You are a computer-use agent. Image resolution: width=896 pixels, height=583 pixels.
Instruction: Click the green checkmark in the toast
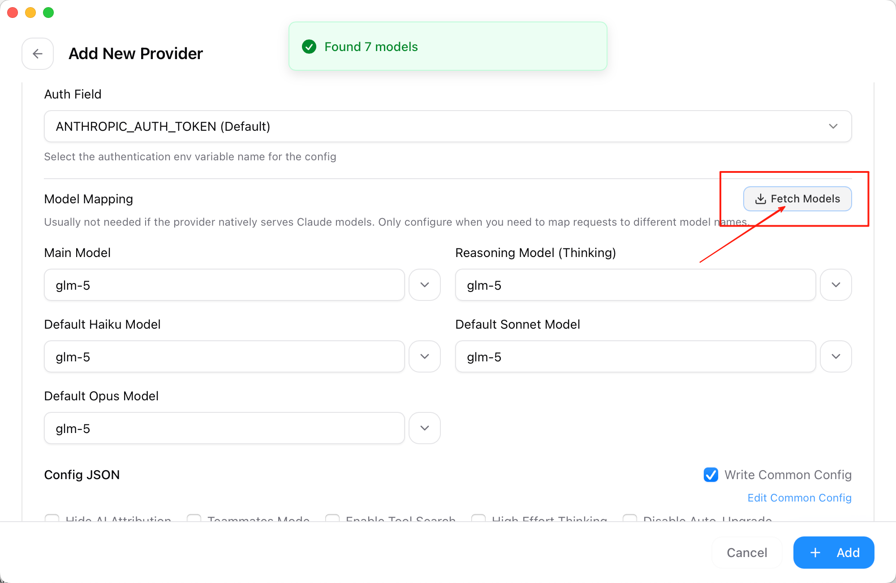point(309,47)
